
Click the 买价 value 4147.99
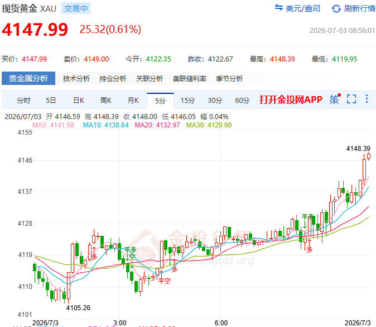34,59
